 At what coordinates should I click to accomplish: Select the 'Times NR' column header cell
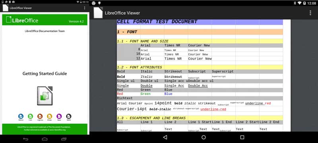(176, 45)
